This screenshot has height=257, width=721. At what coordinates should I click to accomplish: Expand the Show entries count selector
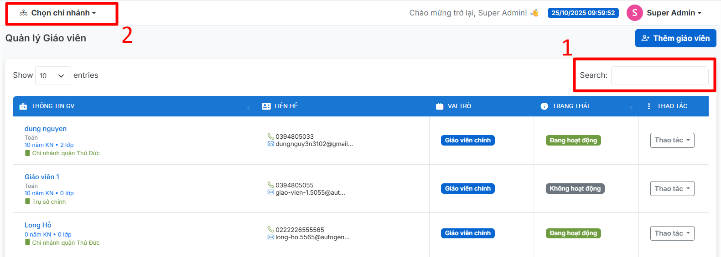53,76
